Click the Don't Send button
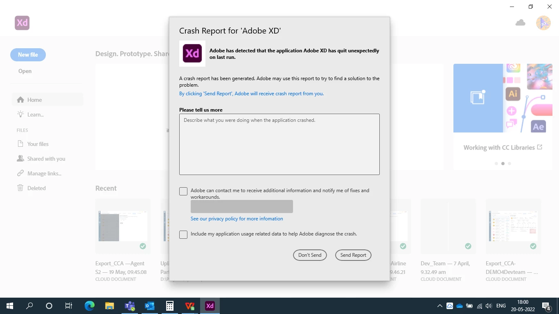This screenshot has width=559, height=314. pos(310,255)
